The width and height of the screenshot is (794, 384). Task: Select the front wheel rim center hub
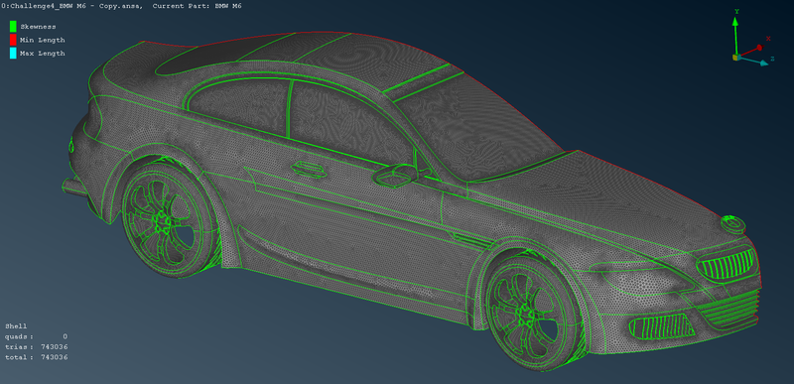[526, 316]
